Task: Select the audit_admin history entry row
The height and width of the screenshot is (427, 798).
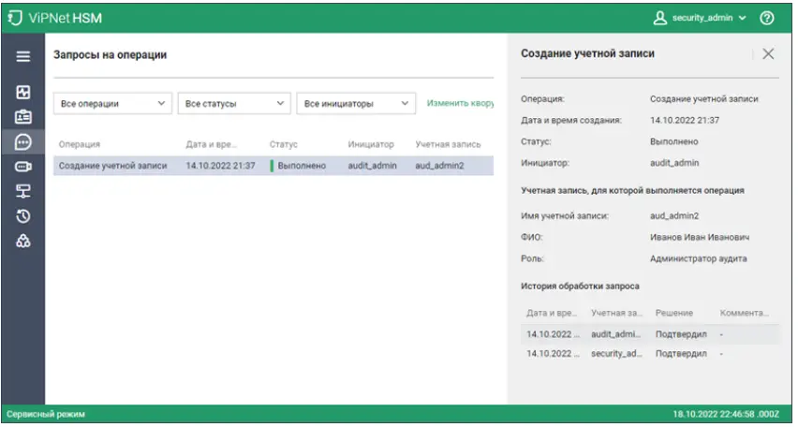Action: (x=649, y=334)
